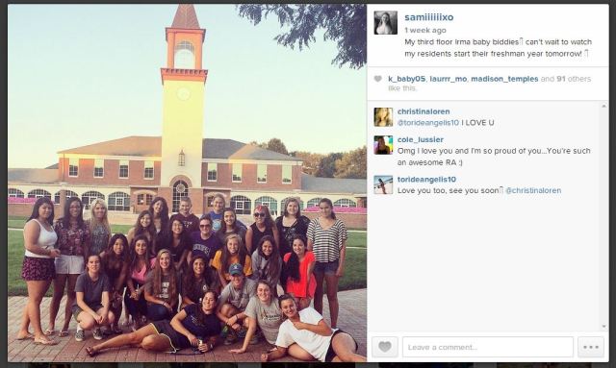Open christinaloren's avatar thumbnail

pyautogui.click(x=383, y=117)
